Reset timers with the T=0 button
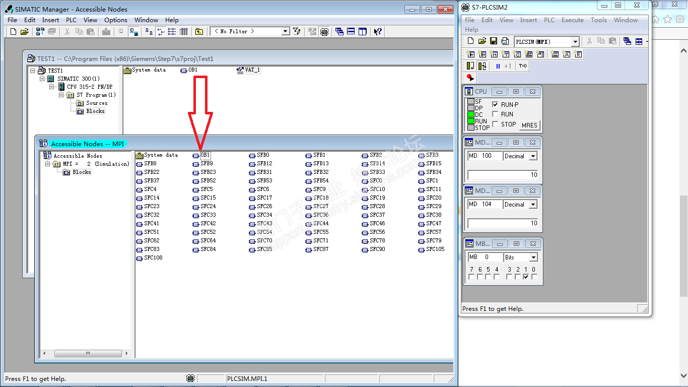 522,66
